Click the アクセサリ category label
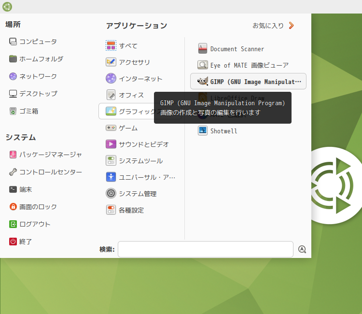 (134, 62)
